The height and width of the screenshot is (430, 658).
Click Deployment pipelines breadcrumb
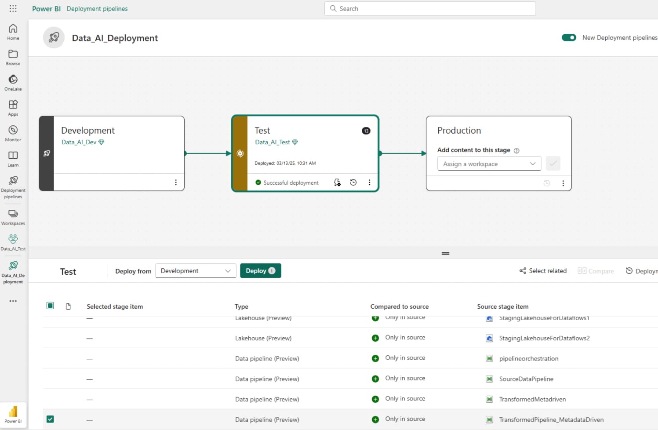point(97,8)
